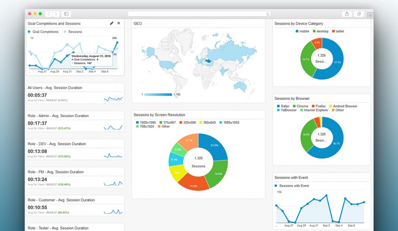Click the 19.8% green resolution slice
This screenshot has height=231, width=398.
tap(218, 173)
